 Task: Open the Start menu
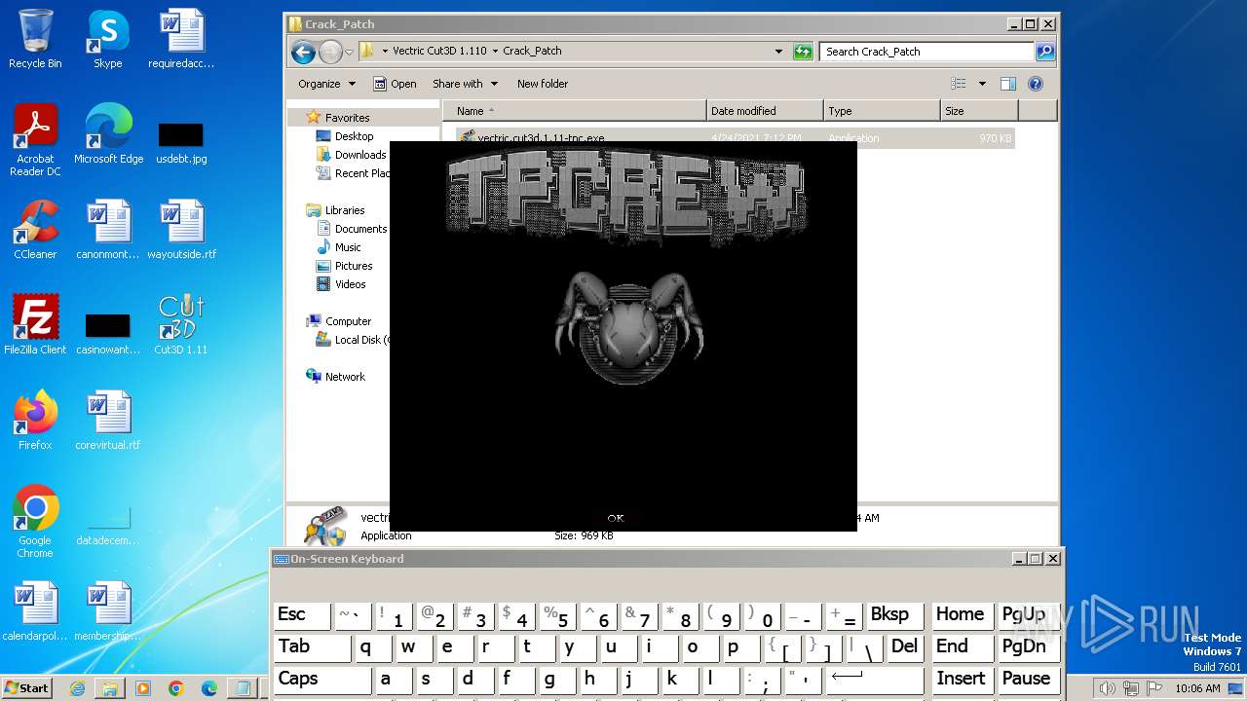coord(27,688)
